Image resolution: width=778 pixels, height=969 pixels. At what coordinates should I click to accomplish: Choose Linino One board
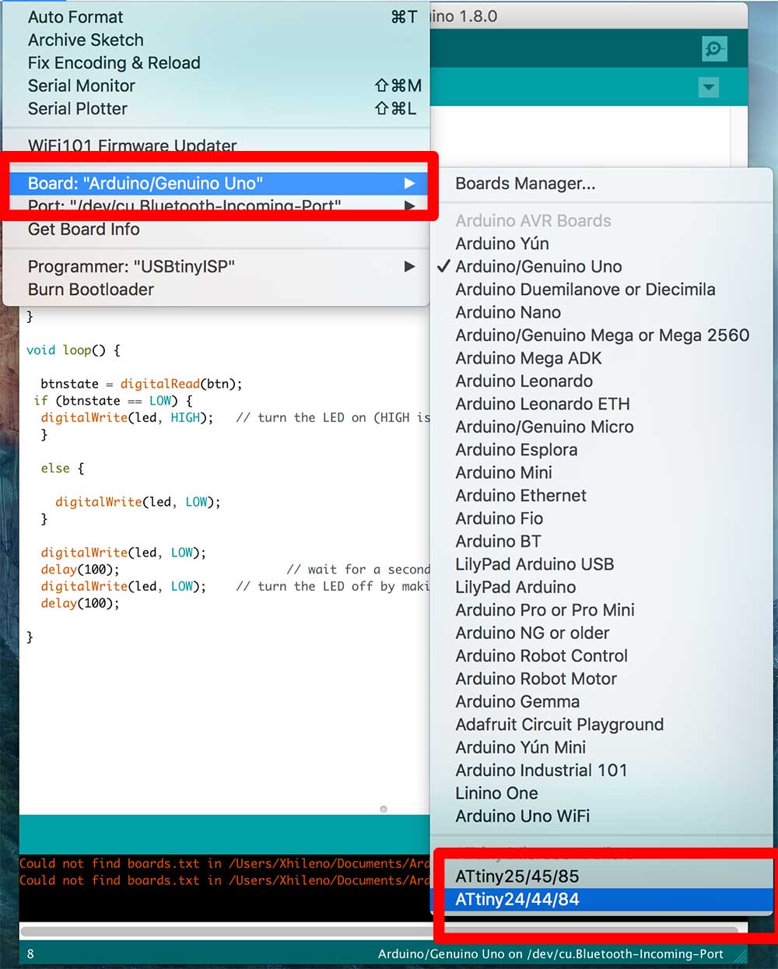click(601, 793)
